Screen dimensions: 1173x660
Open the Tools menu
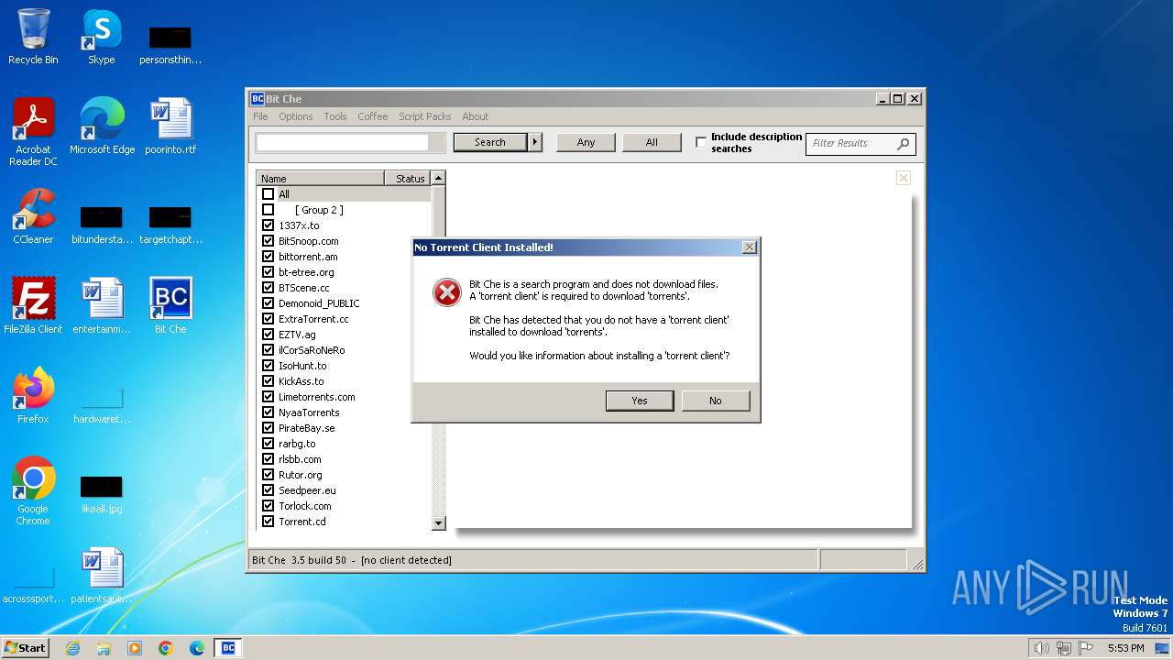(x=335, y=116)
